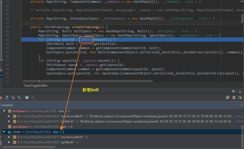This screenshot has height=149, width=244.
Task: Select the Variables panel header
Action: (x=122, y=105)
